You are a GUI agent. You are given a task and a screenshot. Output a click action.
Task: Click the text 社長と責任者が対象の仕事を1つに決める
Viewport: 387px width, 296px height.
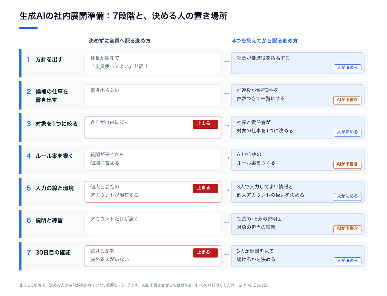[x=265, y=126]
